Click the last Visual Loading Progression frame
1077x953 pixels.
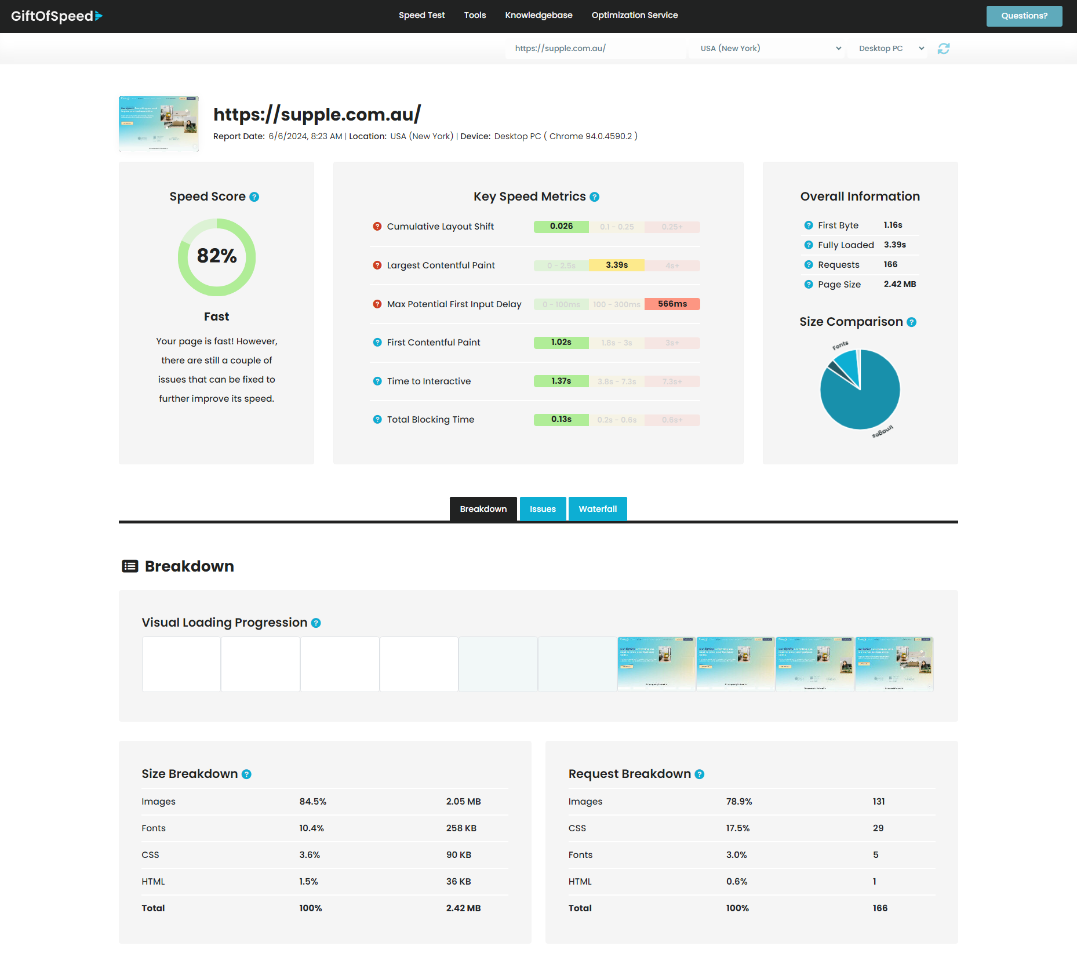pyautogui.click(x=894, y=664)
